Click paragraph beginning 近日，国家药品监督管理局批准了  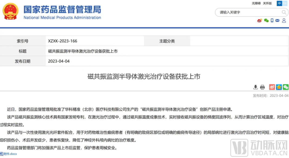click(x=120, y=109)
